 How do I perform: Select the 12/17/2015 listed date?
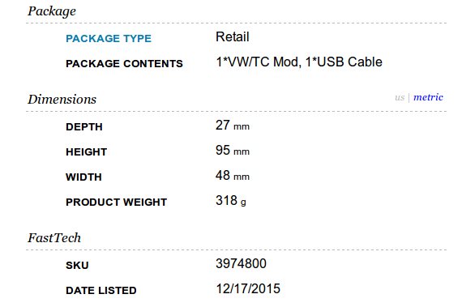[x=248, y=288]
